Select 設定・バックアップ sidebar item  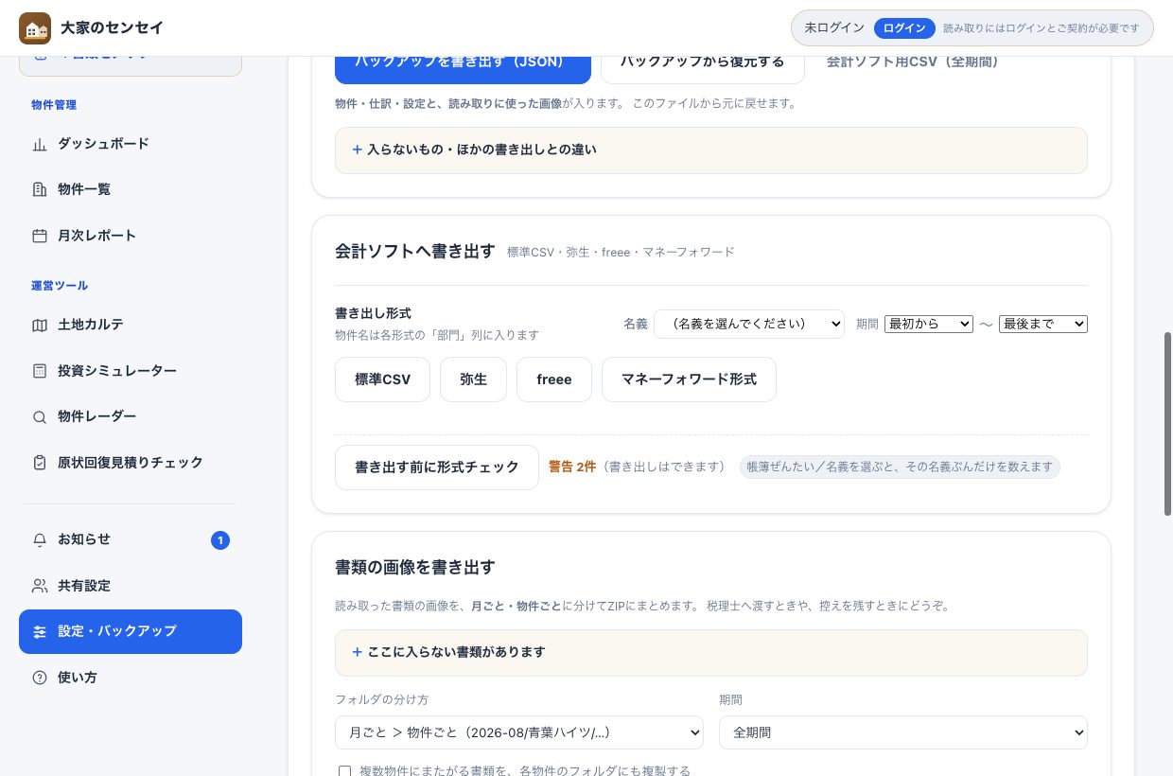(x=131, y=631)
